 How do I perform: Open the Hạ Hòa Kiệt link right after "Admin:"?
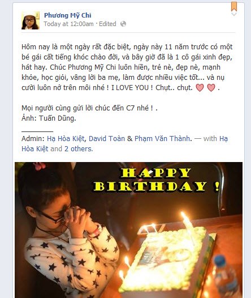coord(66,139)
